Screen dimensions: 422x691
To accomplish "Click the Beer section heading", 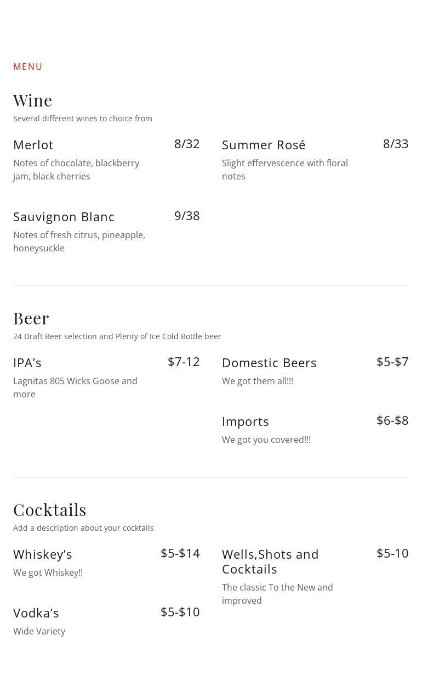I will 31,318.
